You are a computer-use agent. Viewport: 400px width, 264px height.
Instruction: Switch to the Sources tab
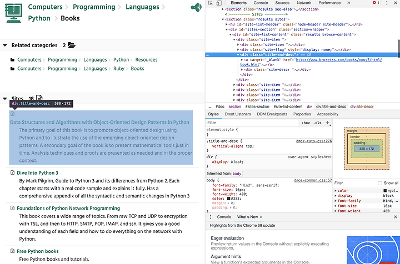coord(282,3)
